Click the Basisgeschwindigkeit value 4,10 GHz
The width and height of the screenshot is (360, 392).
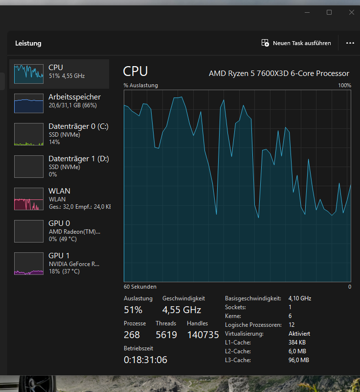click(x=300, y=298)
